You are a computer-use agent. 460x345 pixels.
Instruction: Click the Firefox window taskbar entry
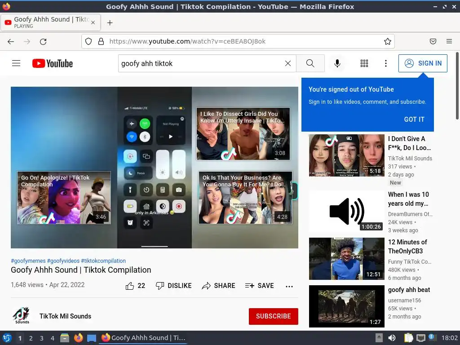click(x=143, y=338)
